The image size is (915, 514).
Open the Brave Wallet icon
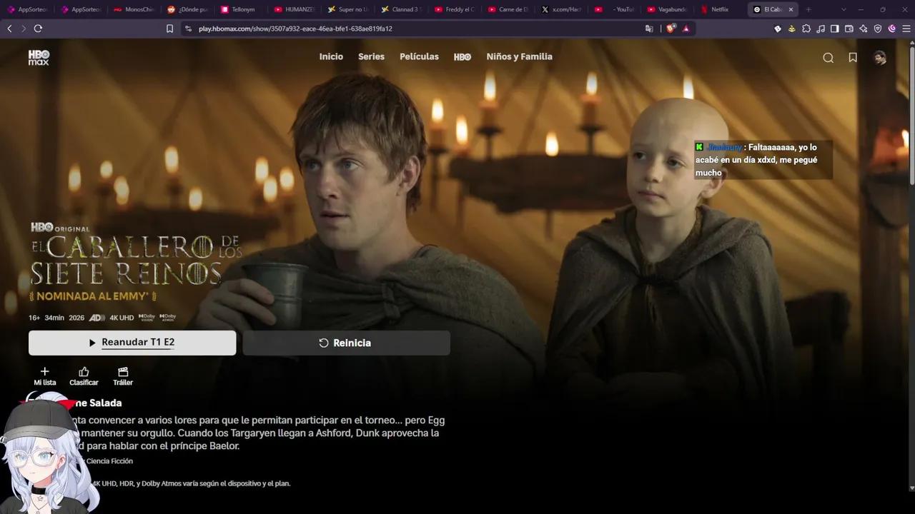point(849,29)
